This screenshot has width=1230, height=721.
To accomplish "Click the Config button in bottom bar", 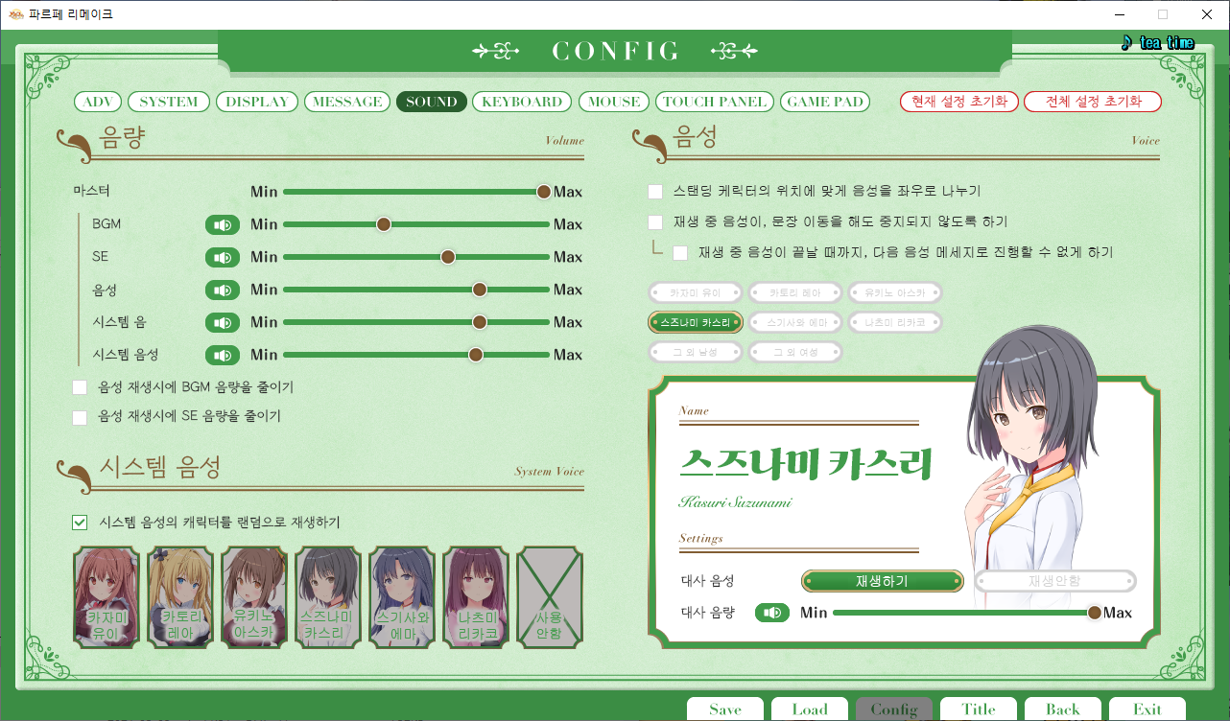I will point(894,709).
